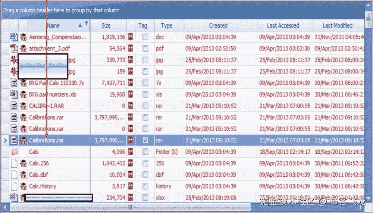Sort by the Type column header

click(x=169, y=25)
